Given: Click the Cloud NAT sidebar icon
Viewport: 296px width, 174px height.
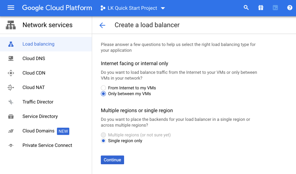Looking at the screenshot, I should [11, 87].
